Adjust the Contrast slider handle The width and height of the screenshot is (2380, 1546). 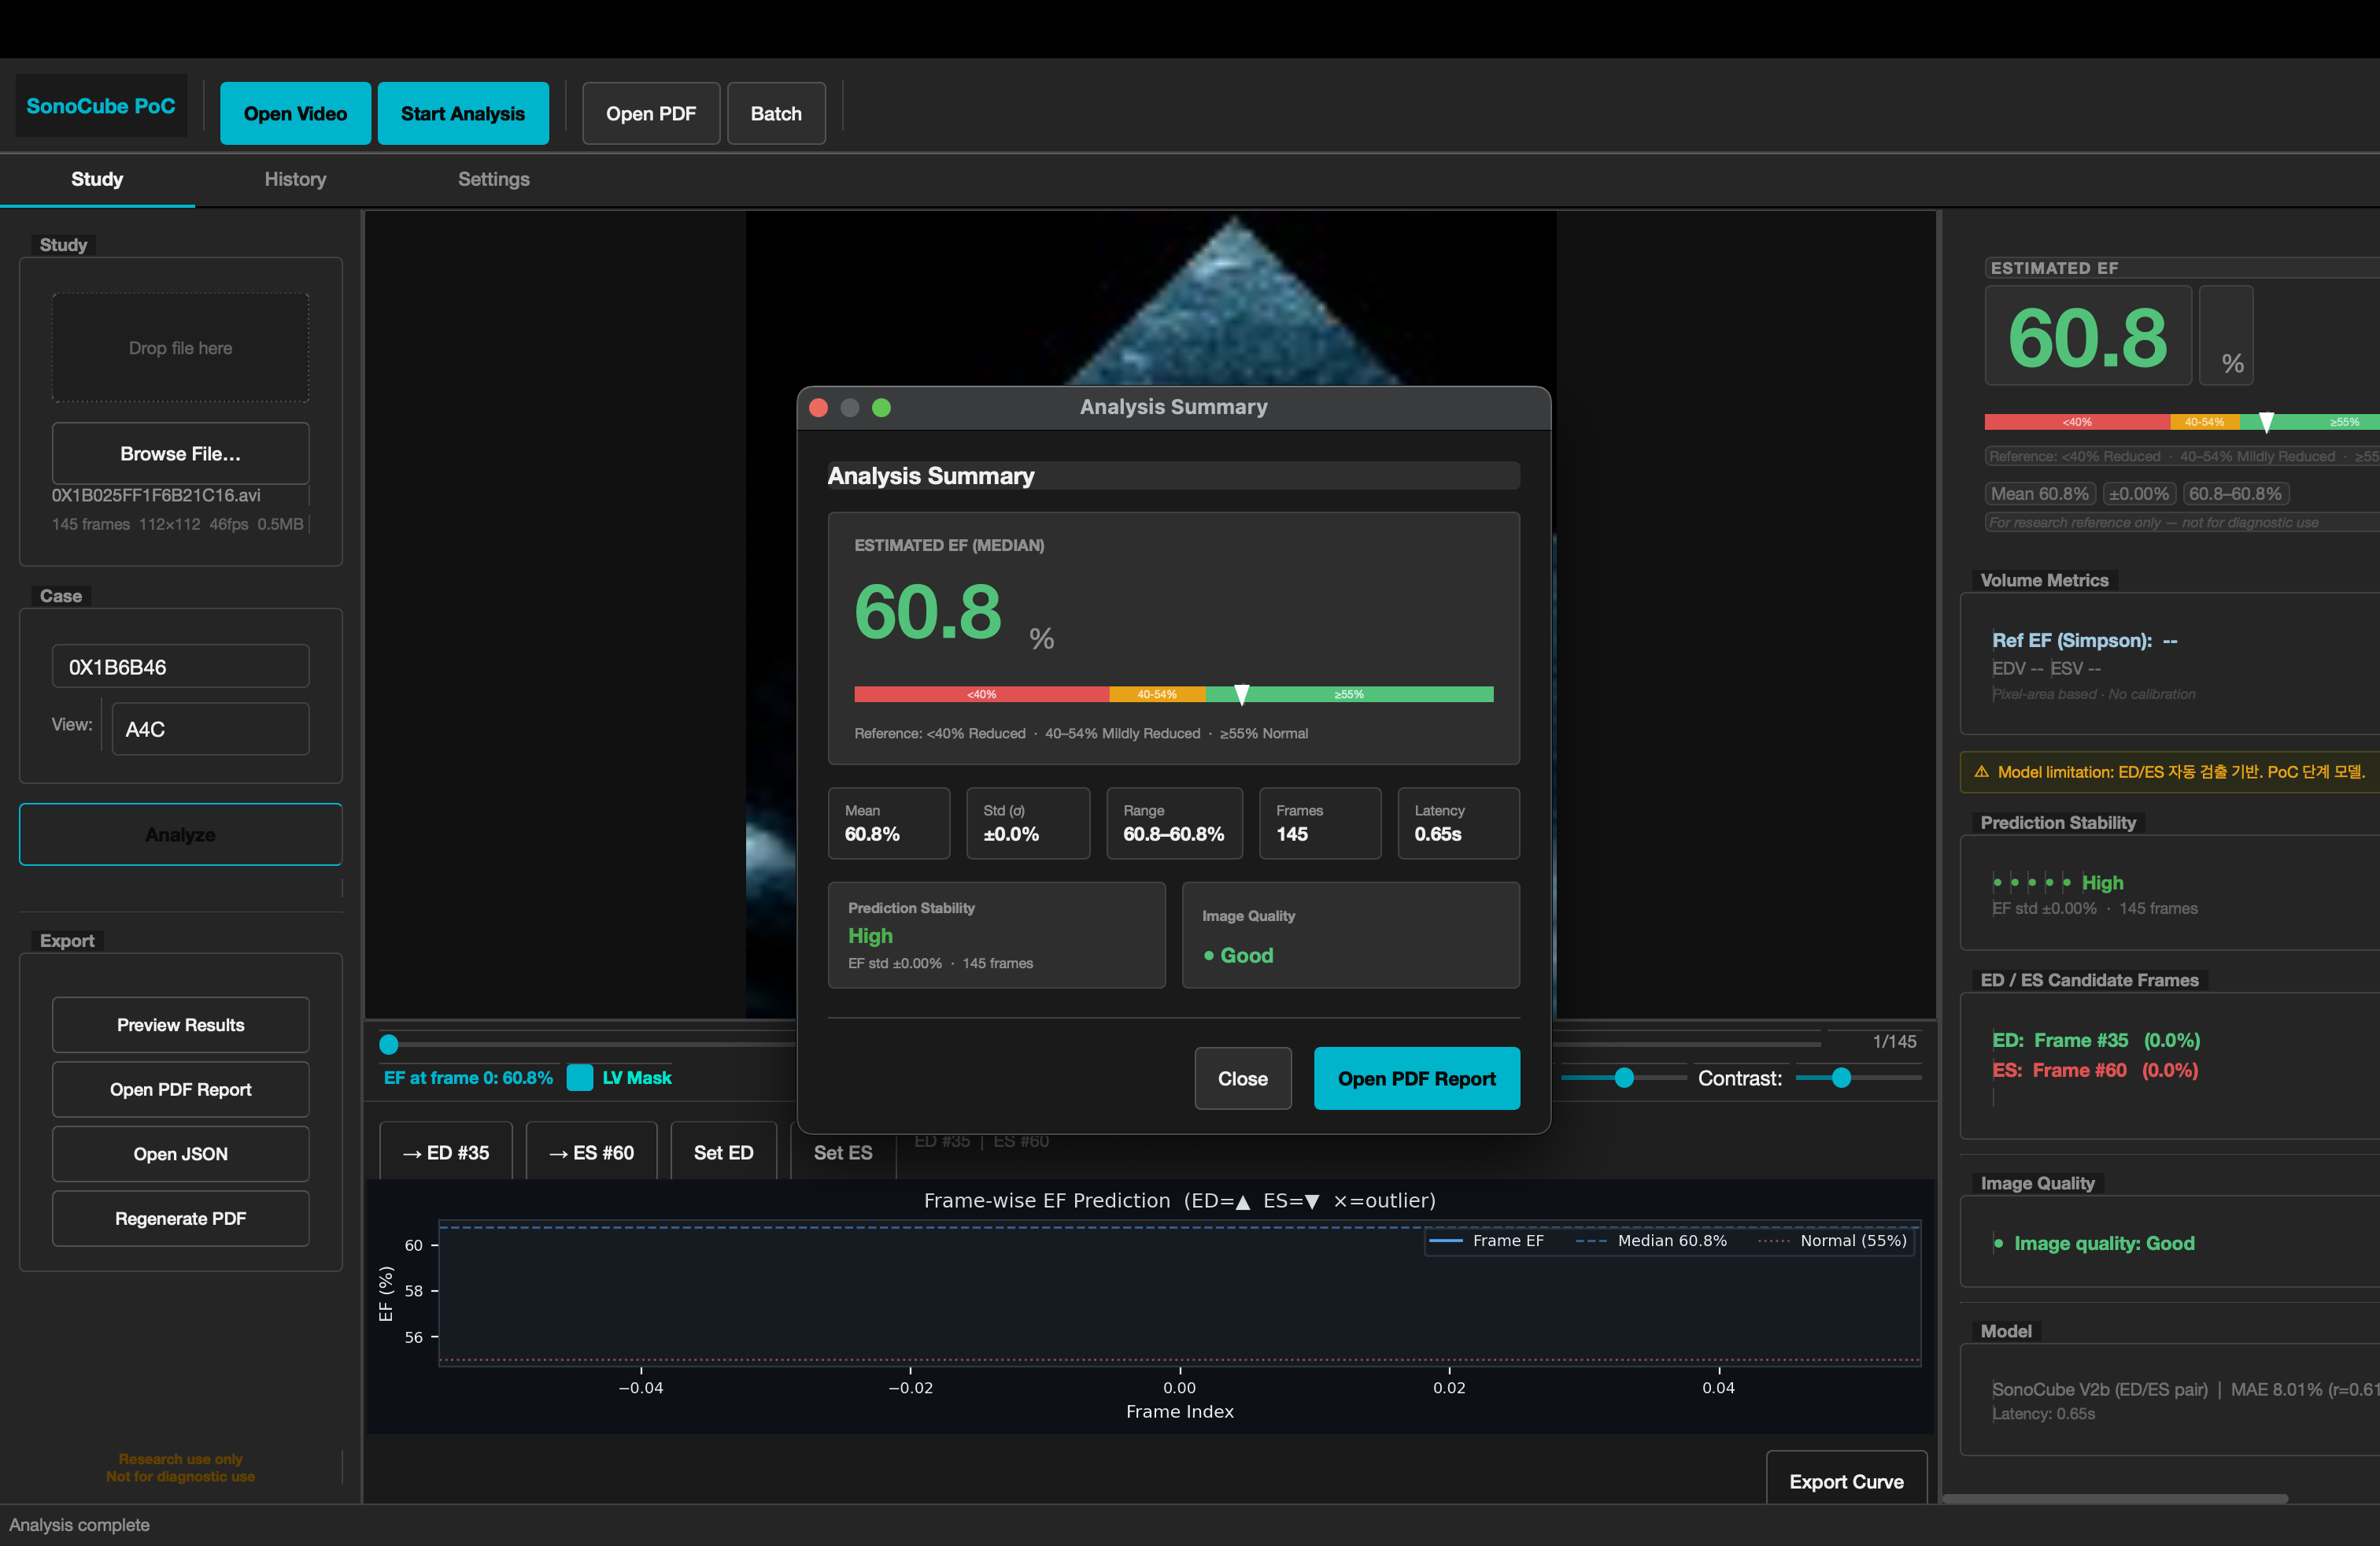(x=1841, y=1077)
